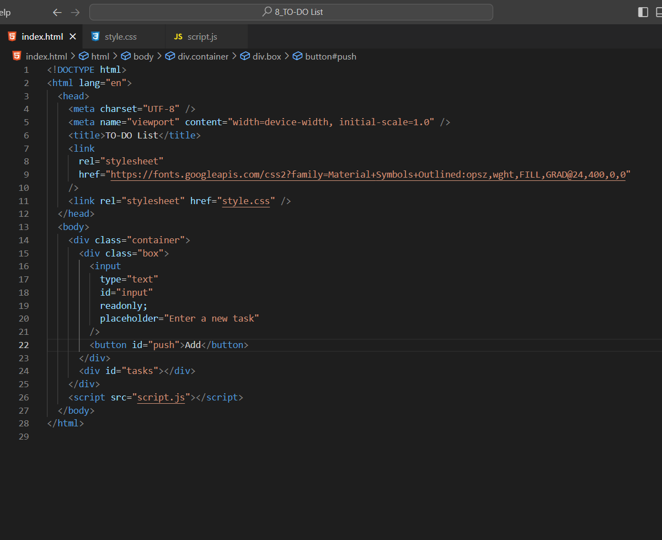The width and height of the screenshot is (662, 540).
Task: Place cursor on the closing </html> tag
Action: click(x=66, y=424)
